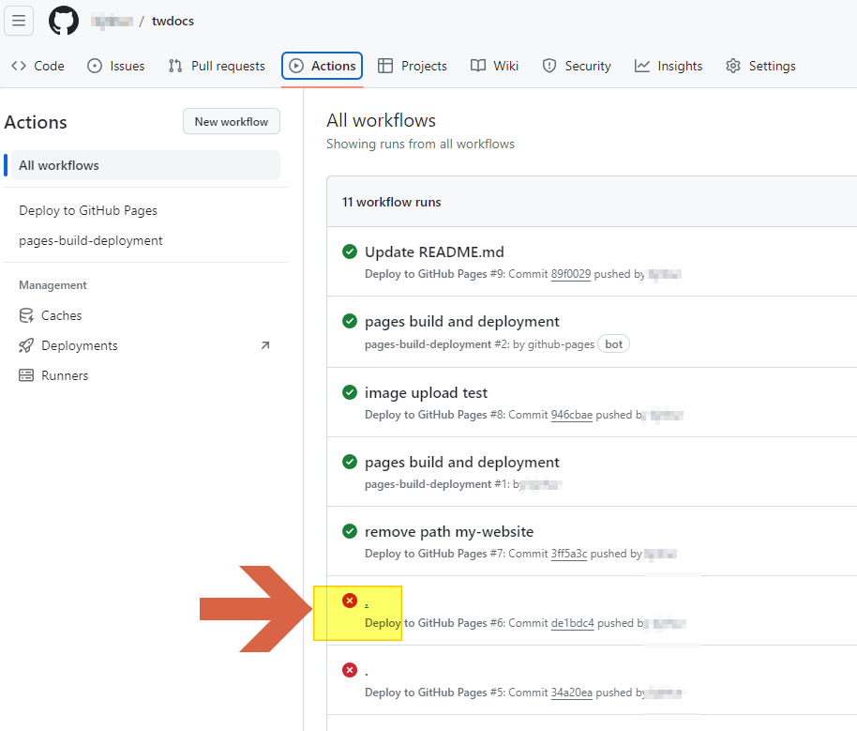857x731 pixels.
Task: Open commit 3ff5a3c
Action: 569,554
